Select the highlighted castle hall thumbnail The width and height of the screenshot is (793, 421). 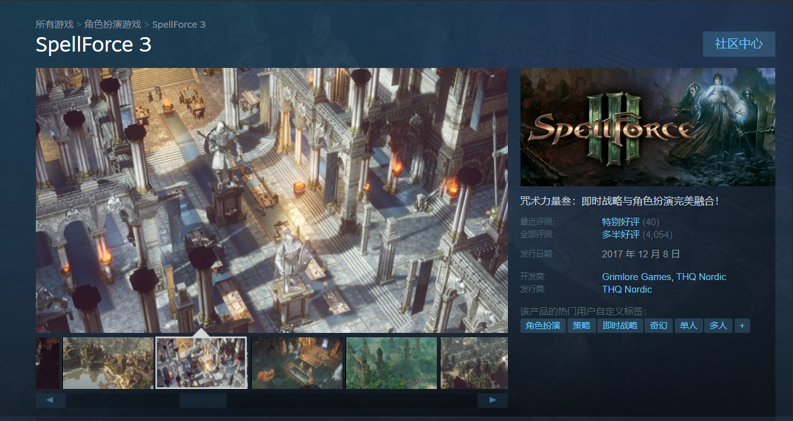(201, 363)
